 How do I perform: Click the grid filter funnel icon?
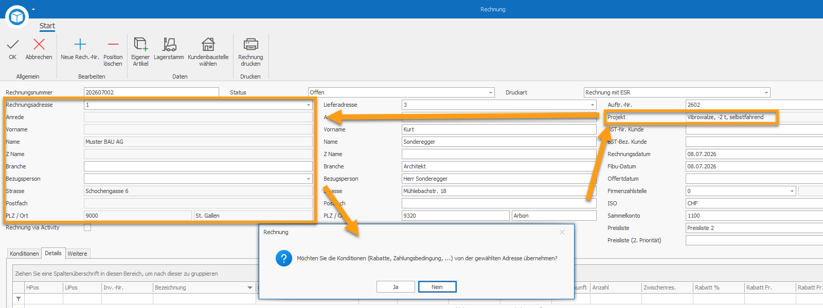pyautogui.click(x=19, y=299)
